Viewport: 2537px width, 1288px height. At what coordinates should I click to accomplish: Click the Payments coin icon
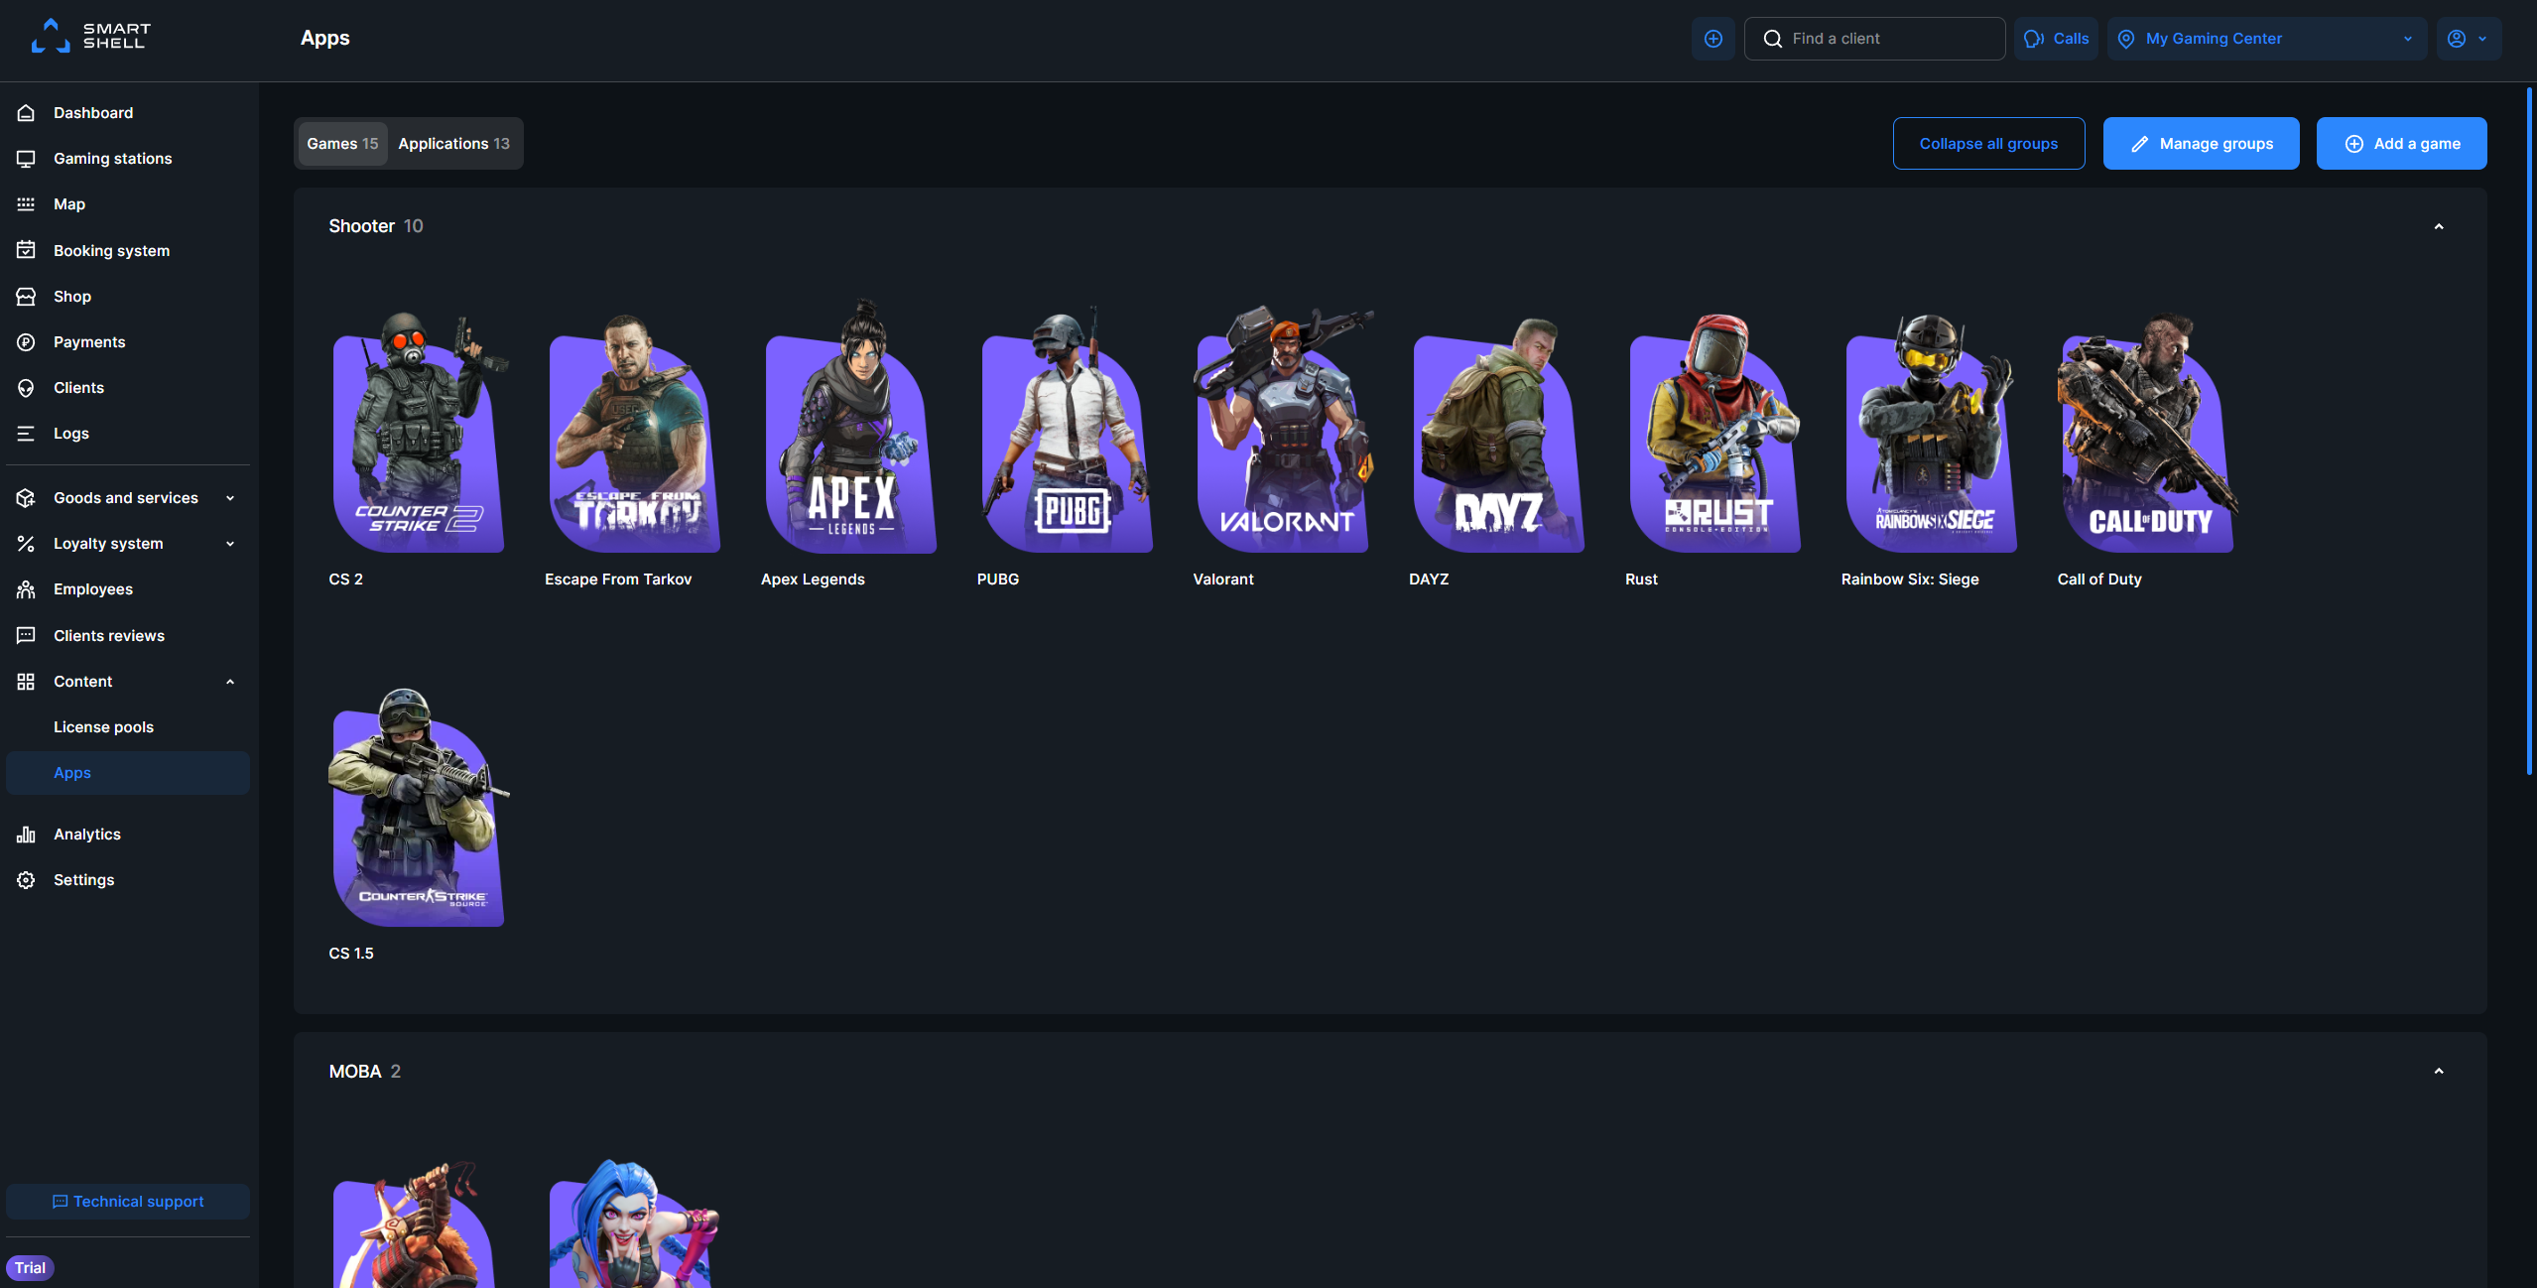click(26, 342)
